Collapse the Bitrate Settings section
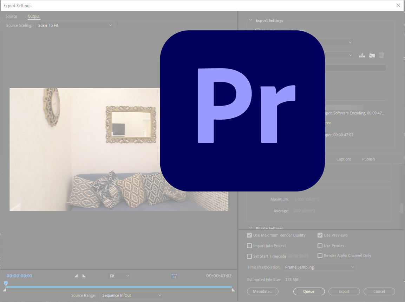This screenshot has height=302, width=405. coord(250,228)
